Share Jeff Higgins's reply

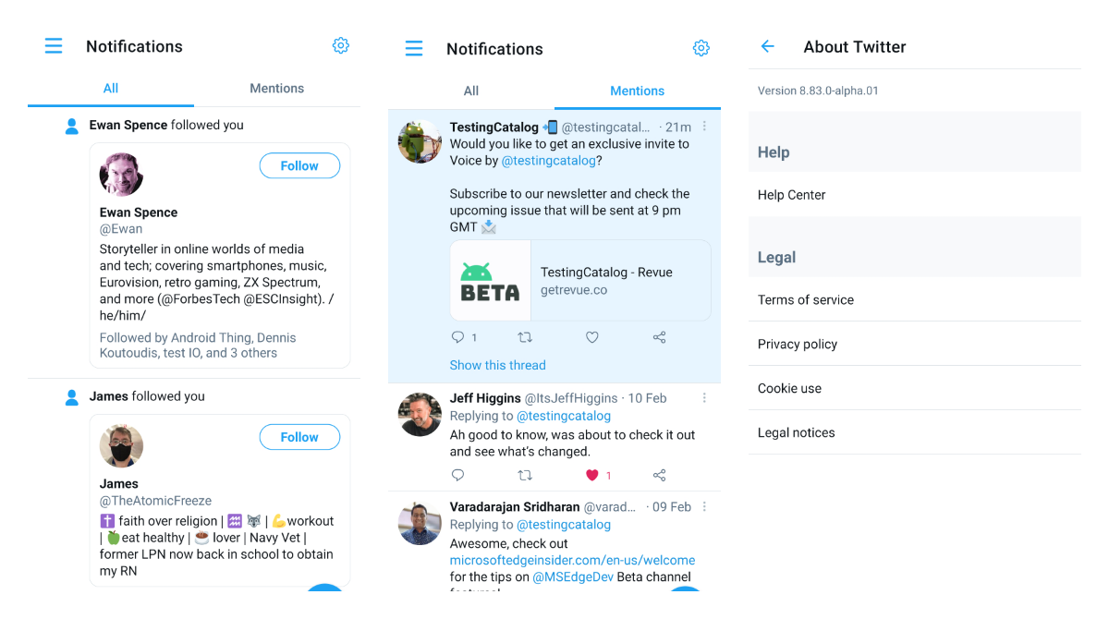point(659,475)
